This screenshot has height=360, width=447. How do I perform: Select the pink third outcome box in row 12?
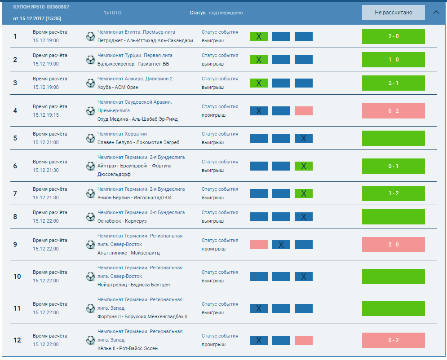[x=303, y=340]
